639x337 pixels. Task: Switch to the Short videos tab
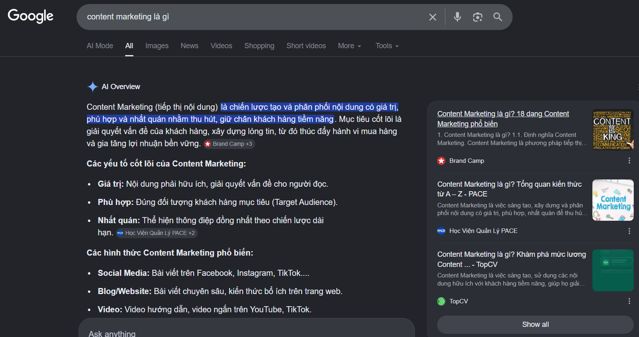click(x=306, y=46)
